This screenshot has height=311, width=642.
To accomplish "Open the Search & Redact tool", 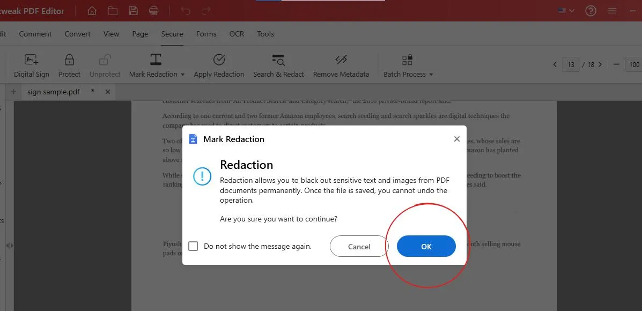I will pos(278,65).
